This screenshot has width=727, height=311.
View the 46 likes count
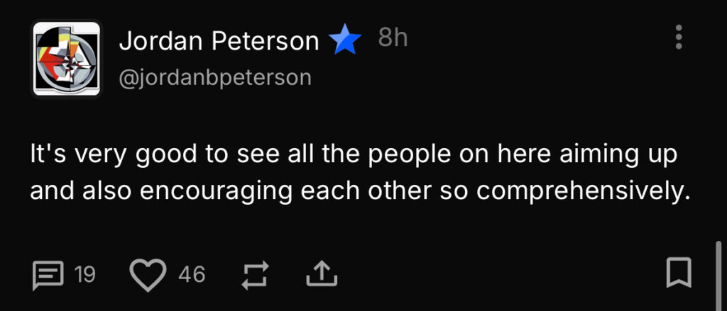192,274
